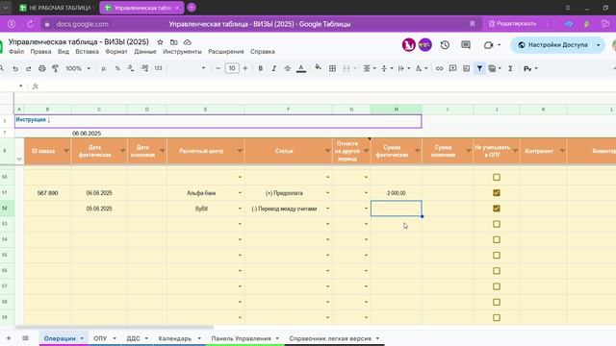Open the text color picker

point(301,68)
